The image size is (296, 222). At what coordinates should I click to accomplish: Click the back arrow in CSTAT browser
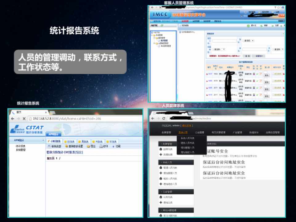(12, 119)
